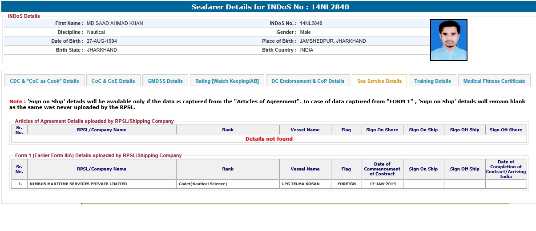Screen dimensions: 536x231
Task: Click the Cadet(Nautical Science) rank cell
Action: 203,184
